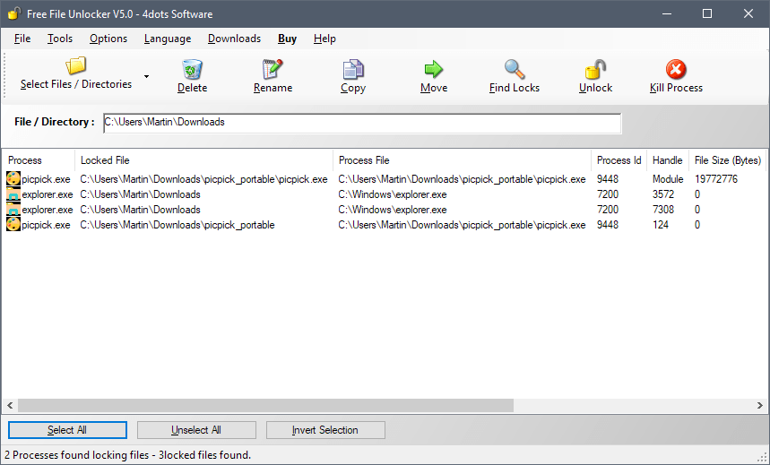The height and width of the screenshot is (465, 770).
Task: Click explorer icon in the handle 3572 row
Action: point(13,194)
